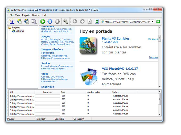Image resolution: width=181 pixels, height=135 pixels.
Task: Open Plants VS Zombies 1.2.0.1093 link
Action: 116,40
